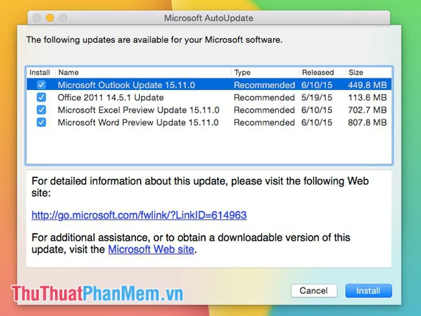Select row 'Microsoft Word Preview Update 15.11.0'

pos(209,122)
